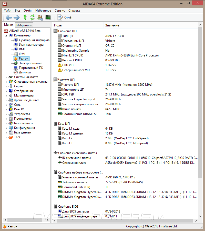Select the DIMM3 Kingston HyperX row
This screenshot has width=205, height=231.
tap(125, 192)
